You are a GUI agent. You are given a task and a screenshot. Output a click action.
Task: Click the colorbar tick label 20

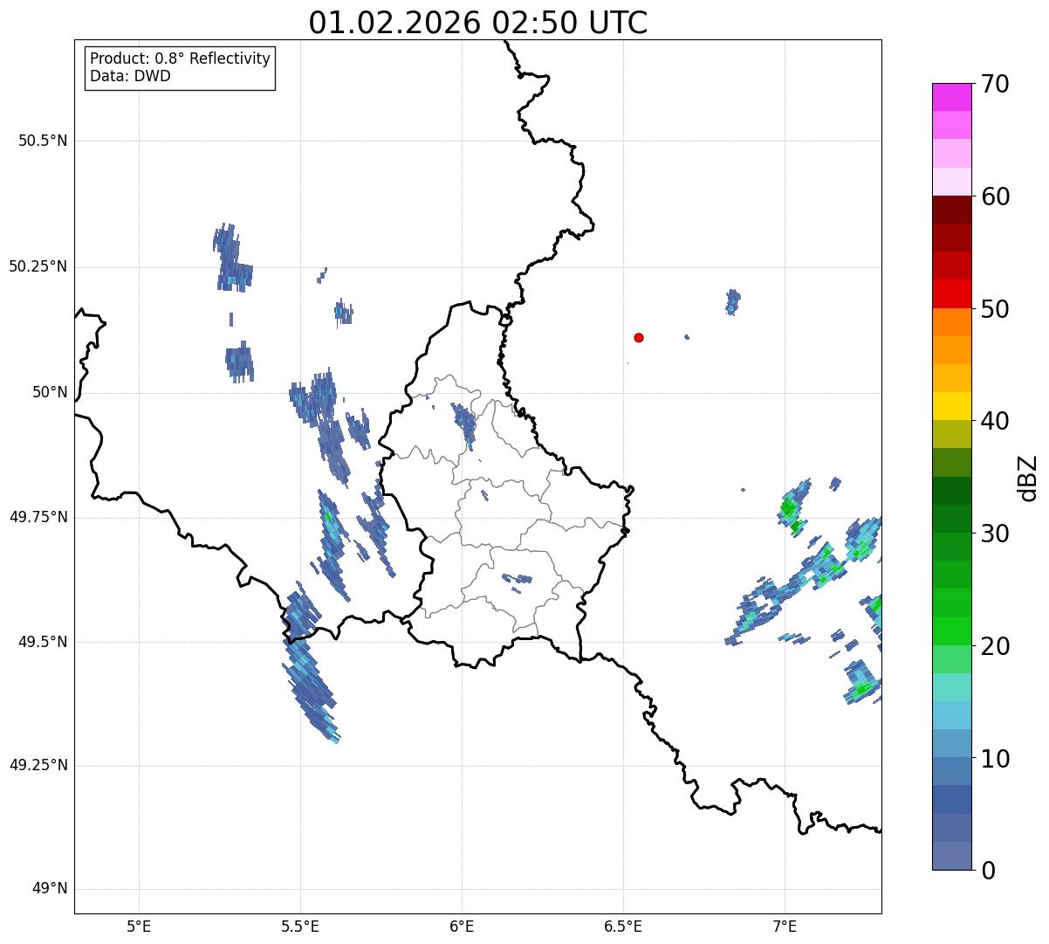click(995, 646)
